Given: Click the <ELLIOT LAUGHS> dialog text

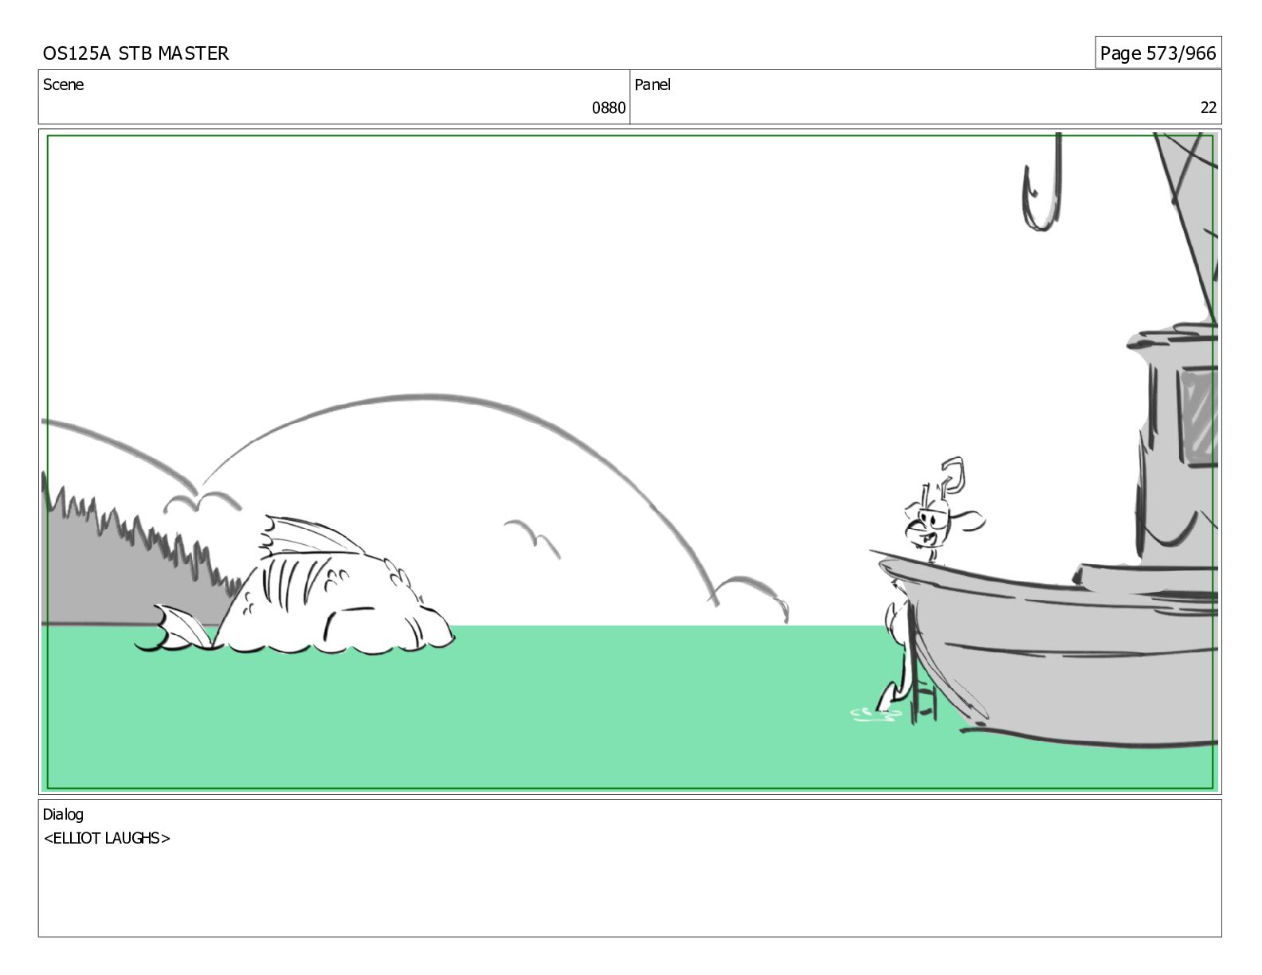Looking at the screenshot, I should [x=107, y=838].
